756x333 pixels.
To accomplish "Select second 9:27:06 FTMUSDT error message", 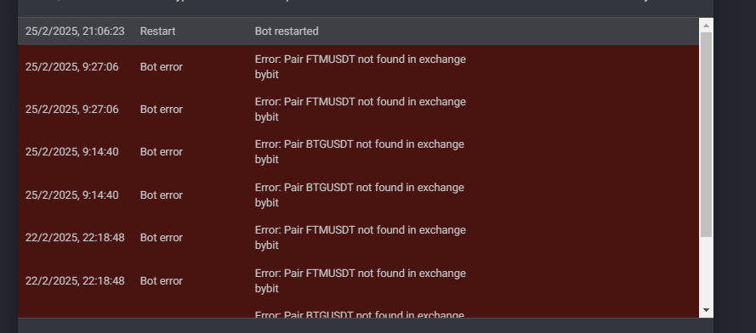I will (x=361, y=110).
